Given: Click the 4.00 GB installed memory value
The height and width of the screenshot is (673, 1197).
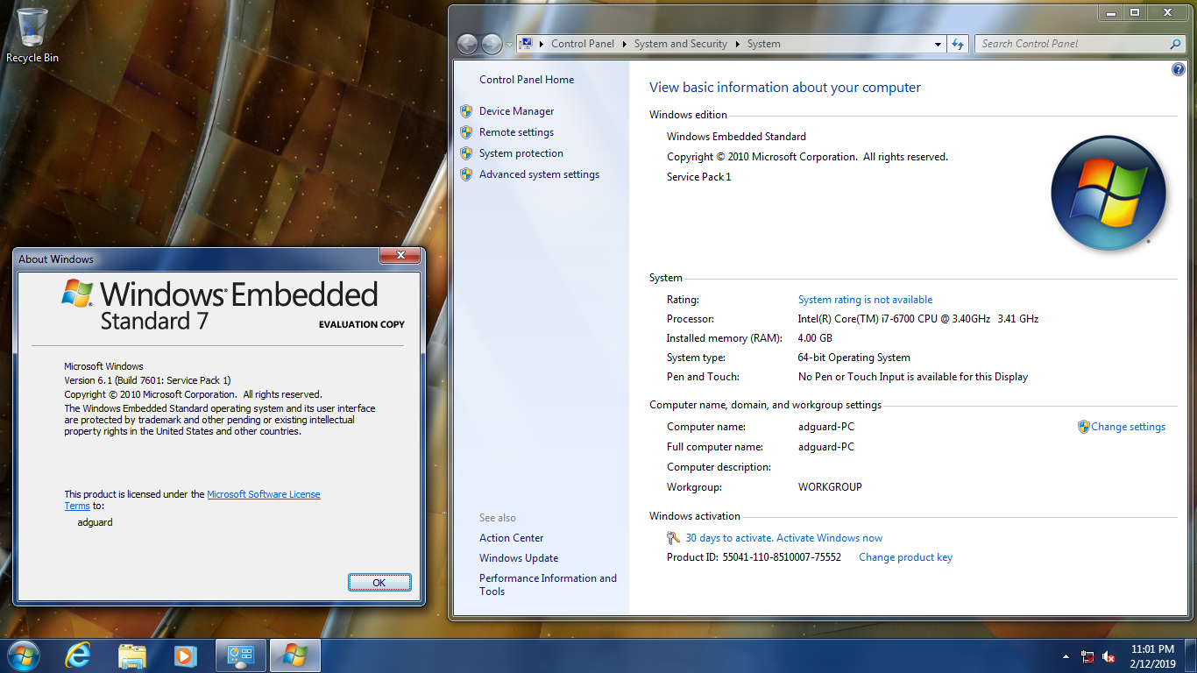Looking at the screenshot, I should coord(815,338).
